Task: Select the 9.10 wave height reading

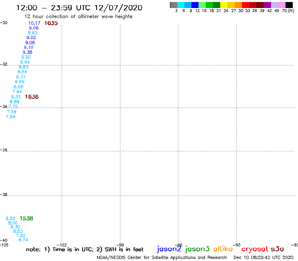Action: pos(29,47)
